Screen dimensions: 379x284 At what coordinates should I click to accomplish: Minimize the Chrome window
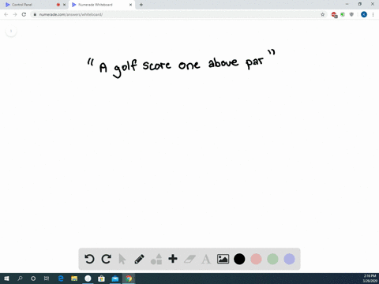click(x=347, y=4)
